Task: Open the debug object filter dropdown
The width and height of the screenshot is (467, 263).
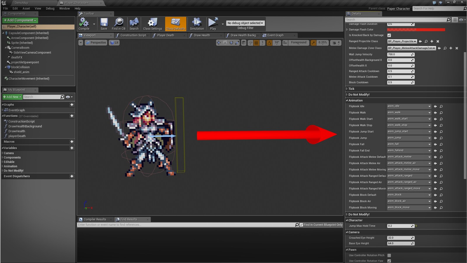Action: pos(245,23)
